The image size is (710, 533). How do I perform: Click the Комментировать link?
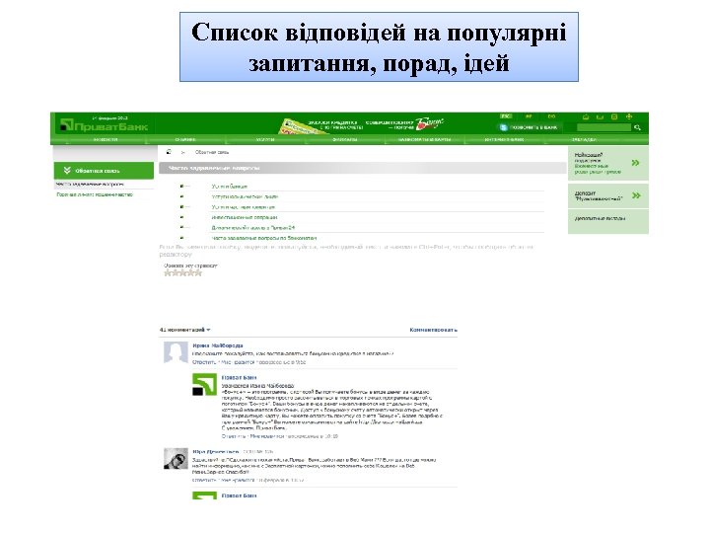(433, 330)
